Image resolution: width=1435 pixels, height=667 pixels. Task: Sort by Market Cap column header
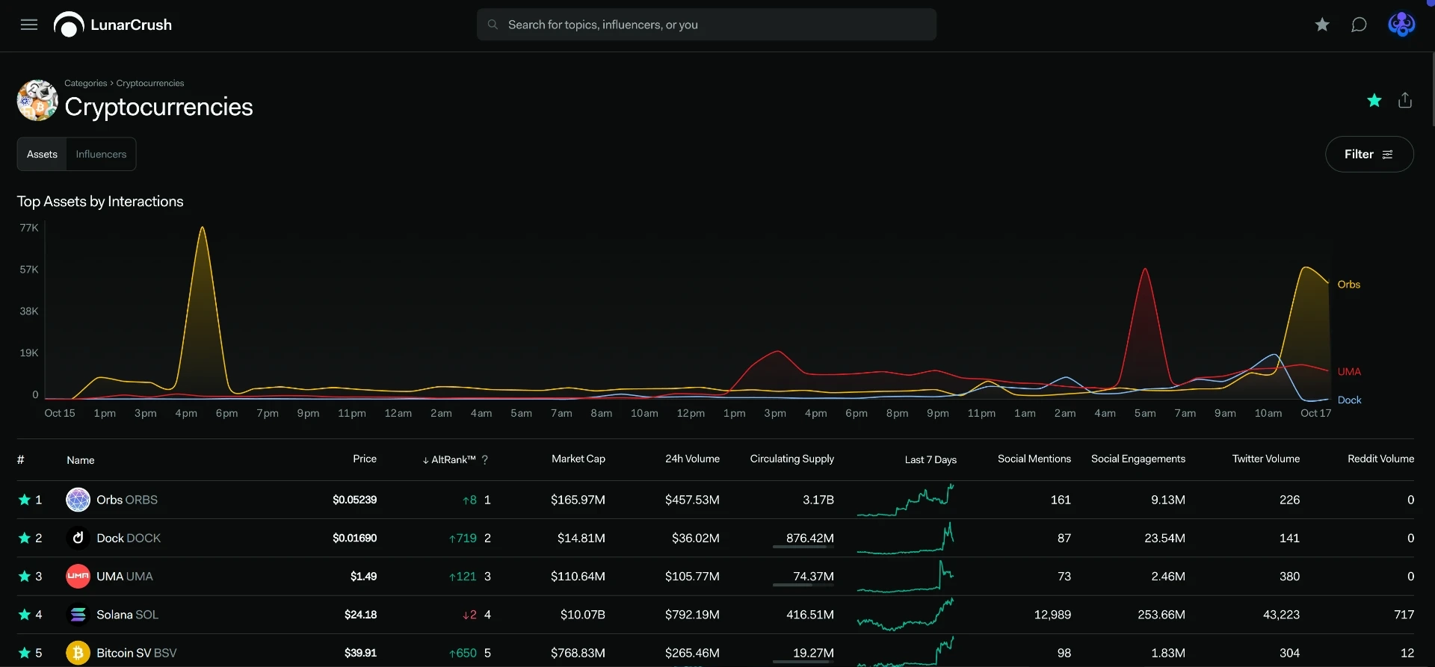point(578,459)
